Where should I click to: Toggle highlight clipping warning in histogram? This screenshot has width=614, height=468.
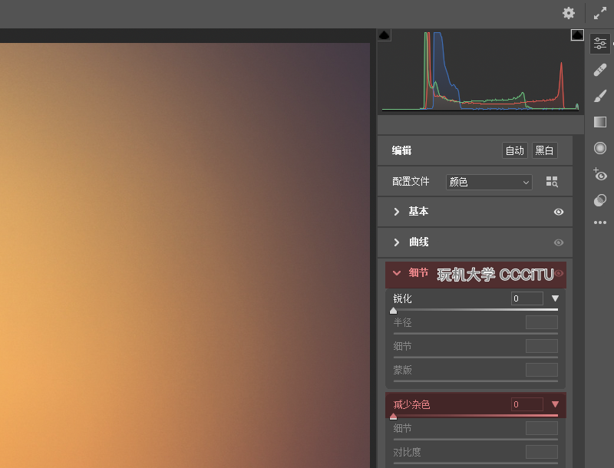(577, 35)
